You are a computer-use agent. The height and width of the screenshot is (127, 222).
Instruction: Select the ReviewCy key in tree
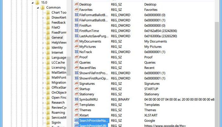click(x=59, y=107)
